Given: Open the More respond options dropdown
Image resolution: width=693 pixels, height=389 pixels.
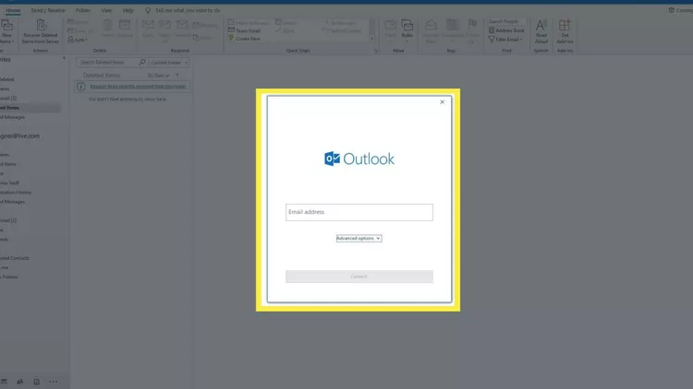Looking at the screenshot, I should coord(204,38).
